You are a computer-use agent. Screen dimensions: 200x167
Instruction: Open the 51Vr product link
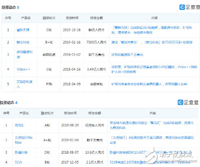point(19,162)
